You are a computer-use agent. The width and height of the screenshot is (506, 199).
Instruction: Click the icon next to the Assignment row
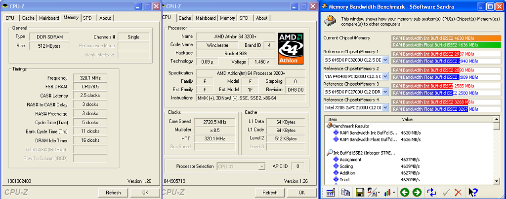click(x=336, y=160)
